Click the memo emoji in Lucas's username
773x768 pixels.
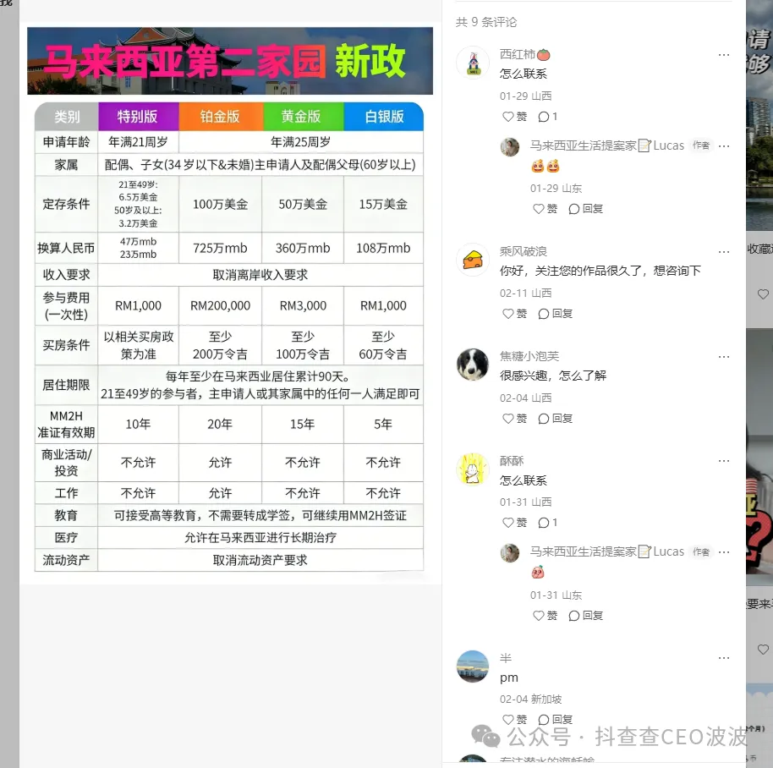pos(643,145)
